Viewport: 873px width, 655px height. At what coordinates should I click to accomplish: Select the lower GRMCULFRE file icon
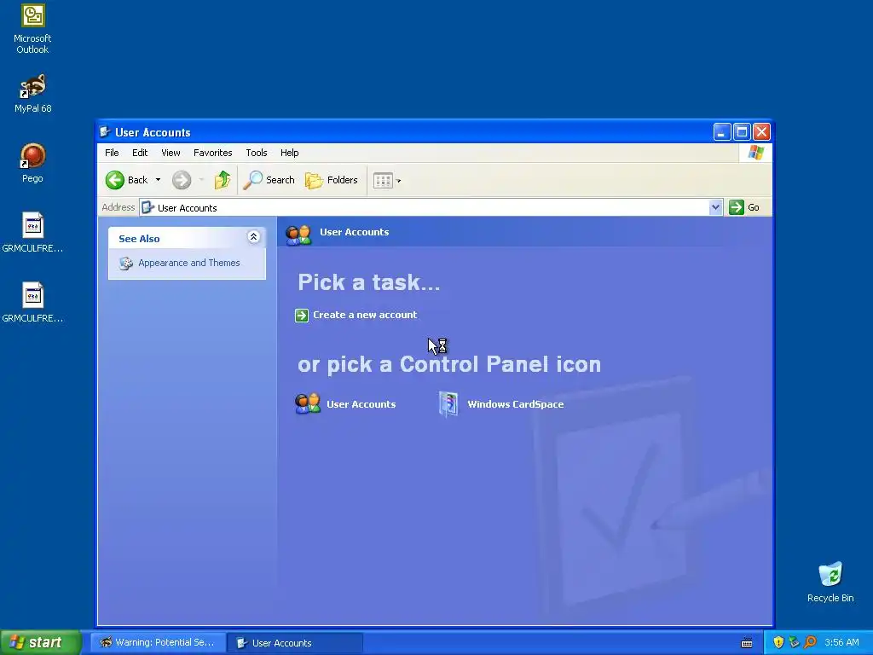(33, 295)
